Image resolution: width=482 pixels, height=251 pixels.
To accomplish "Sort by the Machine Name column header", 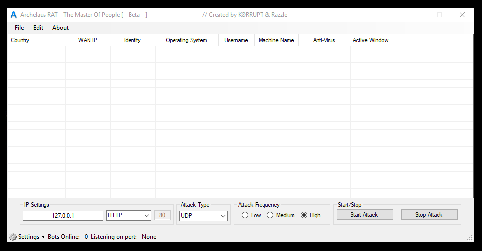I will [x=276, y=40].
